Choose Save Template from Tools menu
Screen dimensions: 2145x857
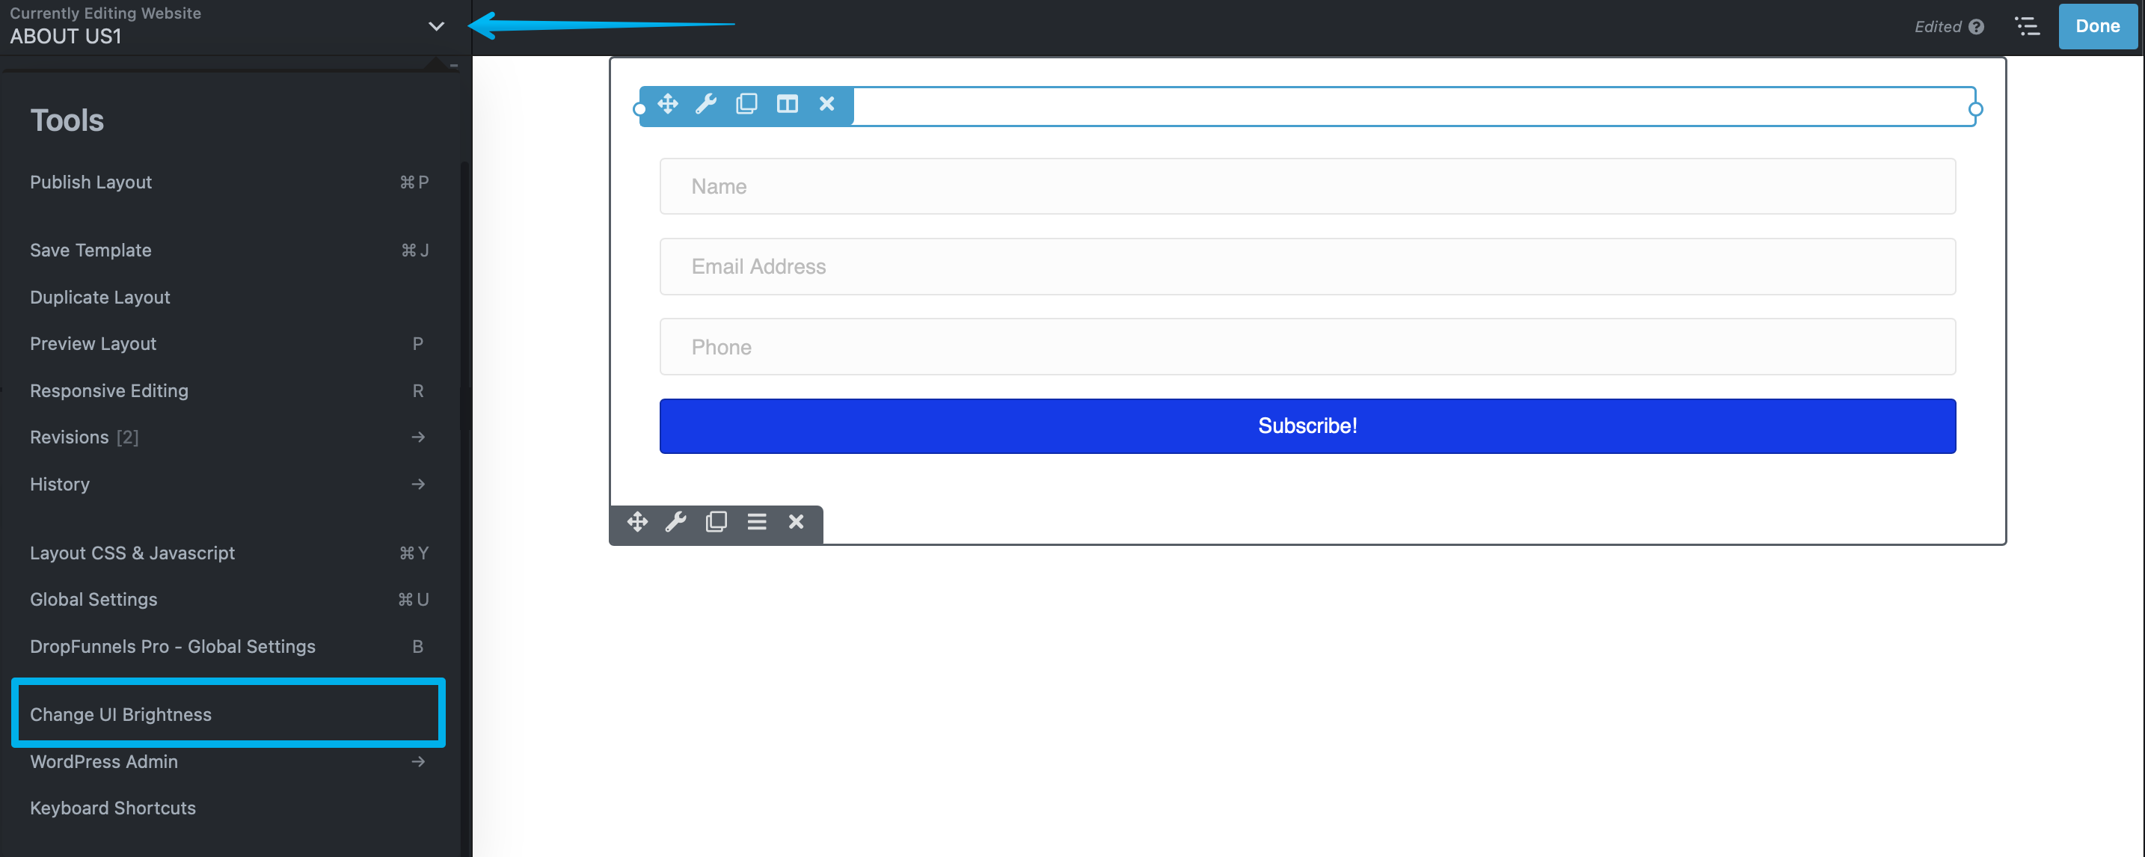[x=229, y=251]
